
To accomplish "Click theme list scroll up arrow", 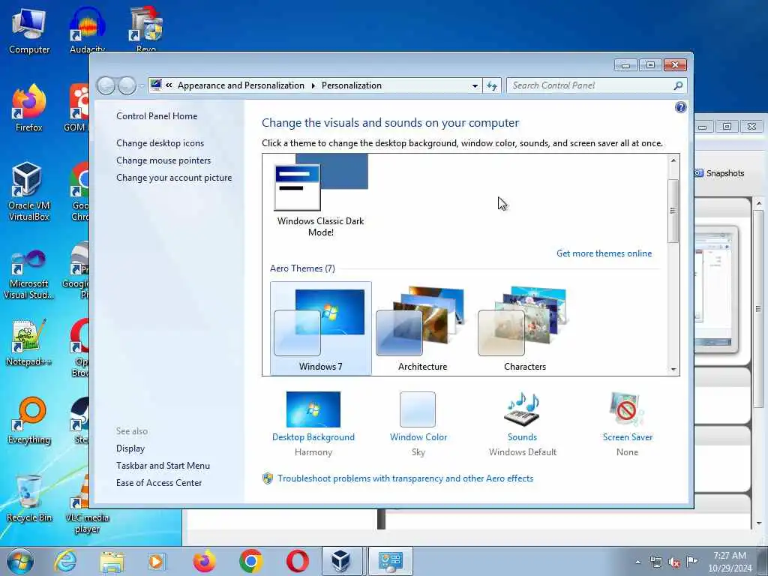I will click(x=673, y=160).
